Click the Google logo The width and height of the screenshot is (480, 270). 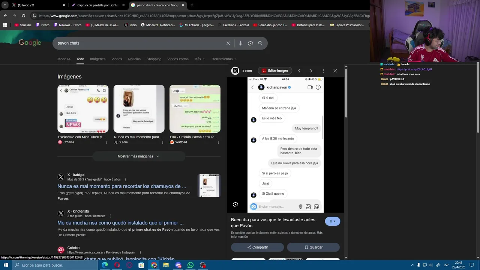tap(30, 43)
